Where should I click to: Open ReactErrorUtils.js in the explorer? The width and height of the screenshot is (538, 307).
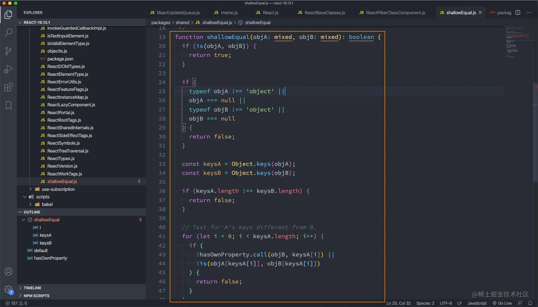click(x=64, y=82)
